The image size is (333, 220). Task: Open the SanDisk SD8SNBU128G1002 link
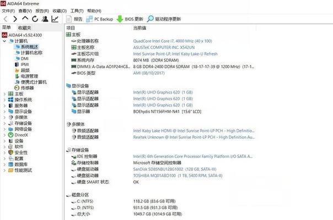click(x=175, y=169)
